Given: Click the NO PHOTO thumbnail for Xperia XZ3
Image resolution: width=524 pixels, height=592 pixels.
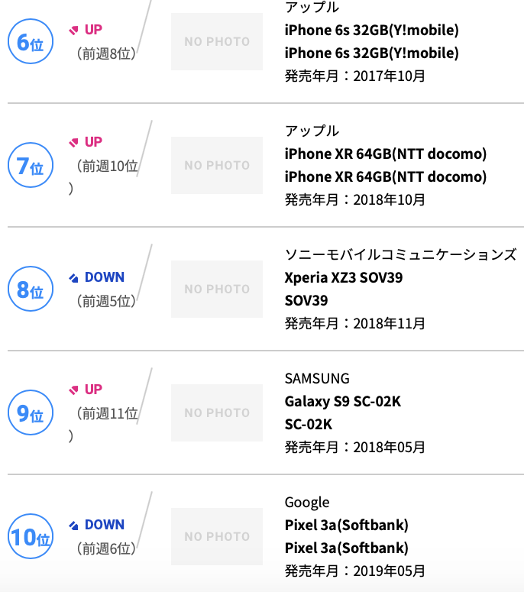Looking at the screenshot, I should [217, 289].
